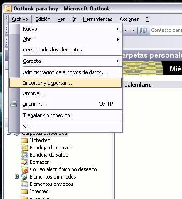
Task: Open the ? help menu
Action: (147, 19)
